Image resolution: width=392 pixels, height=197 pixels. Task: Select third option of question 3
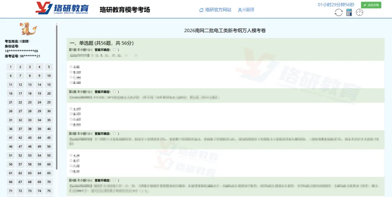click(71, 166)
